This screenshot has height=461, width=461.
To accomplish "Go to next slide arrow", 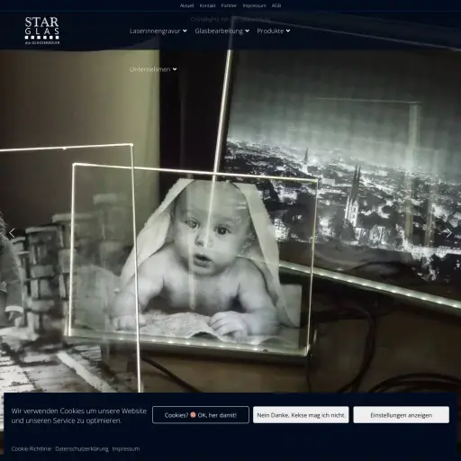I will [x=449, y=233].
